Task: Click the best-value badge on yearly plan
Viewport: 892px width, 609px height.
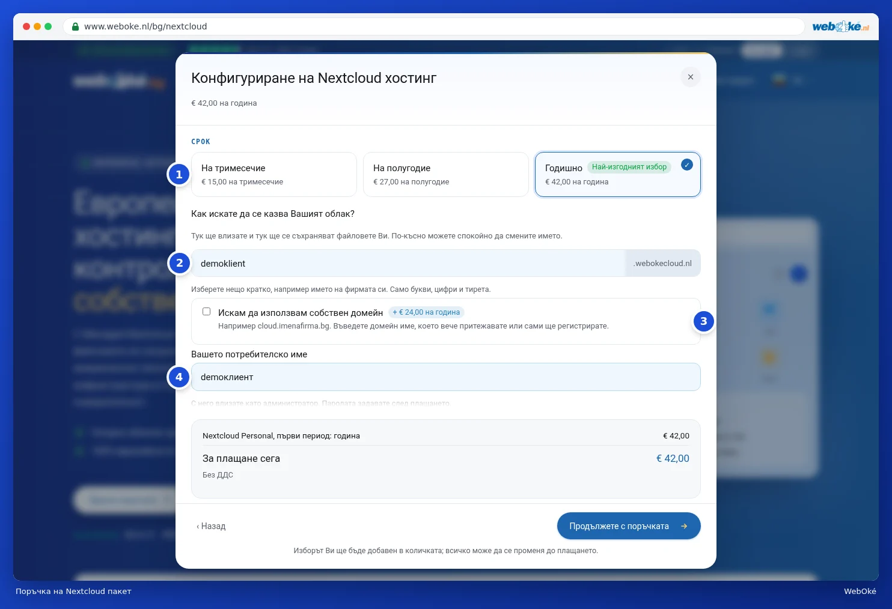Action: [629, 167]
